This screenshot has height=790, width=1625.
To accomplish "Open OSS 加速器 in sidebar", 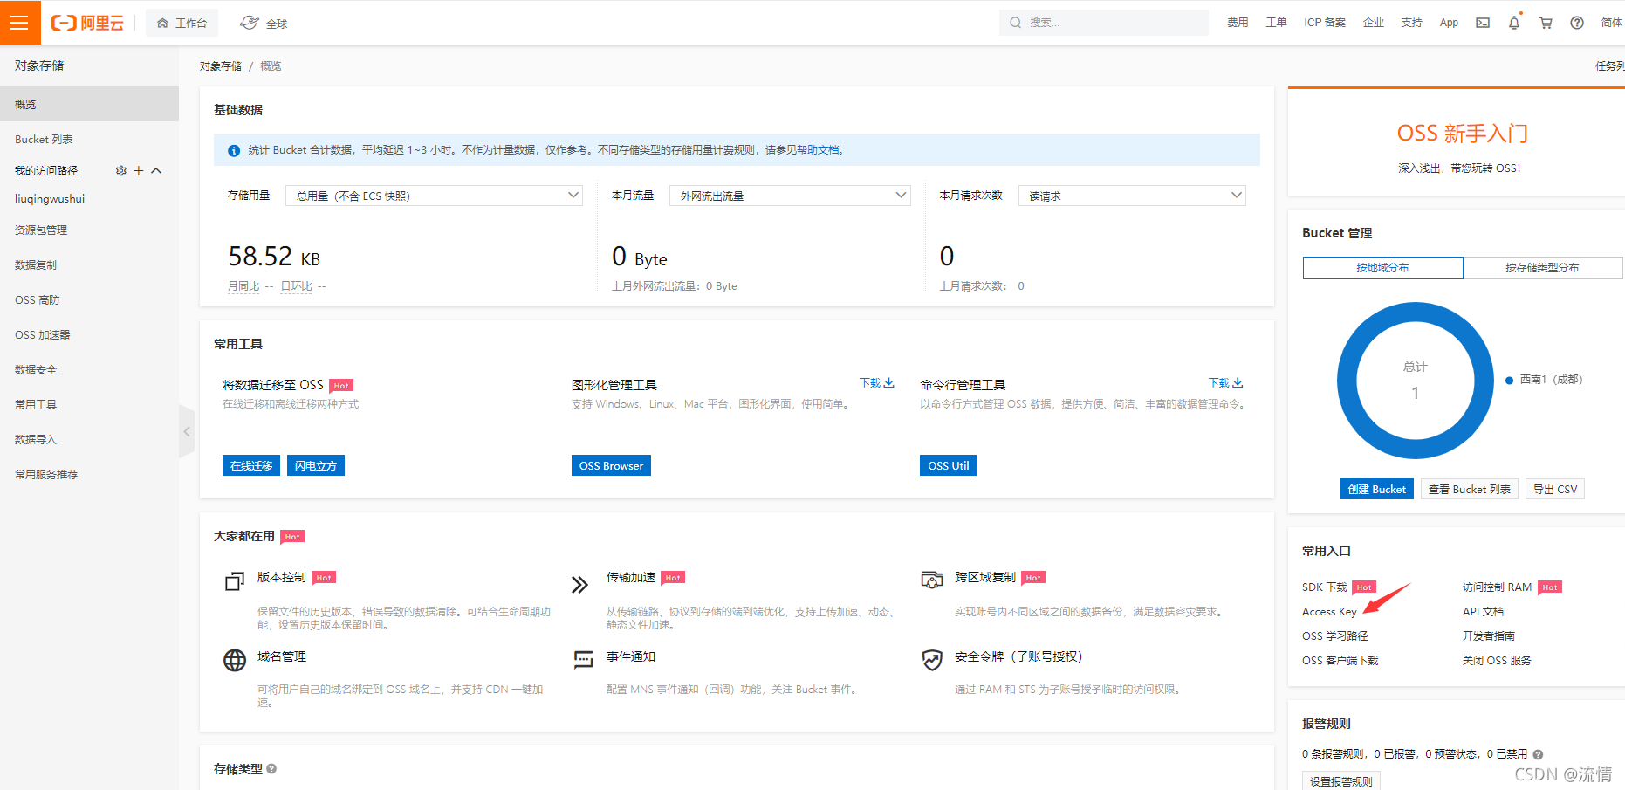I will (43, 335).
